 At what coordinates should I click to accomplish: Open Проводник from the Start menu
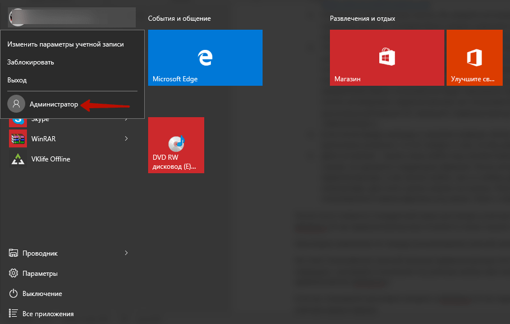coord(40,253)
